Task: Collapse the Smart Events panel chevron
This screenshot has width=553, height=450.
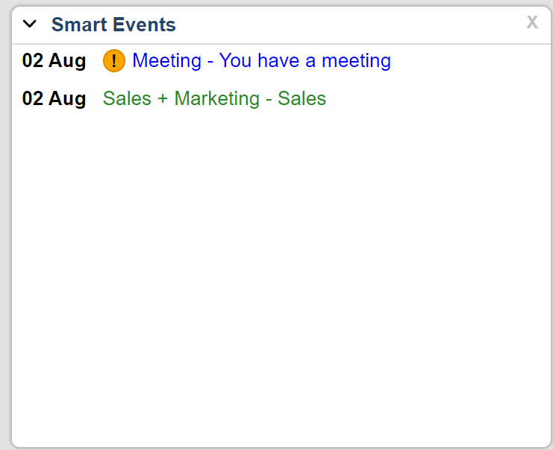Action: point(30,24)
